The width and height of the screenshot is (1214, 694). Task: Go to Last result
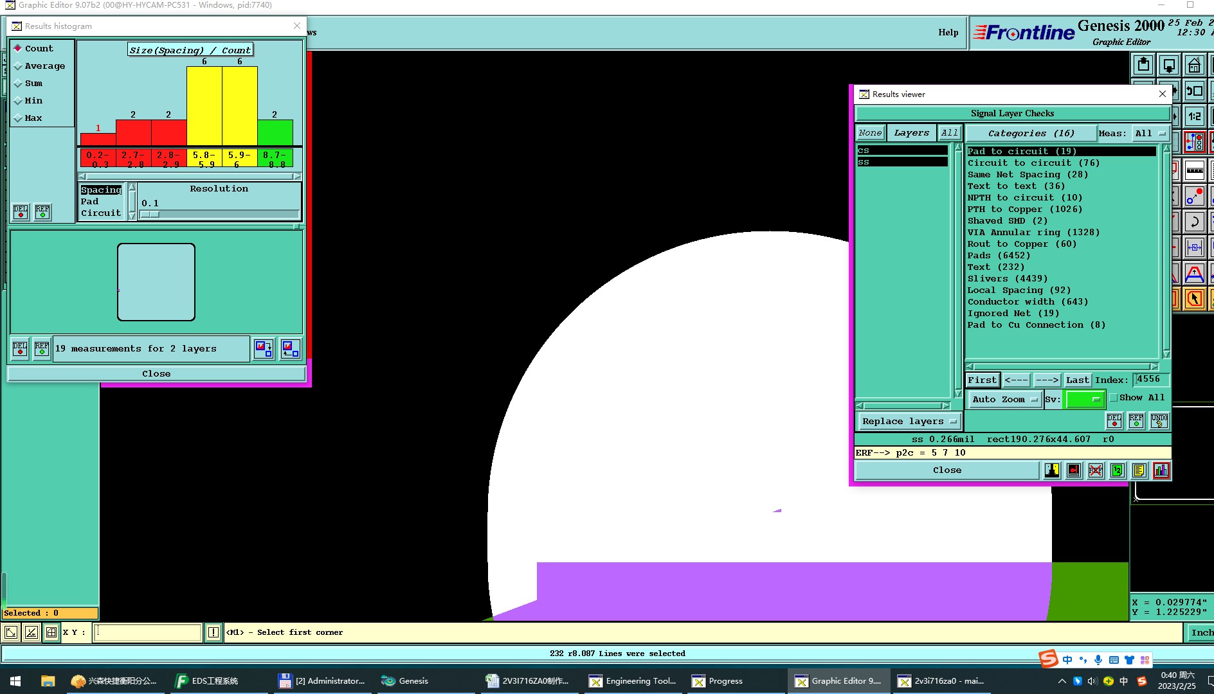1077,380
